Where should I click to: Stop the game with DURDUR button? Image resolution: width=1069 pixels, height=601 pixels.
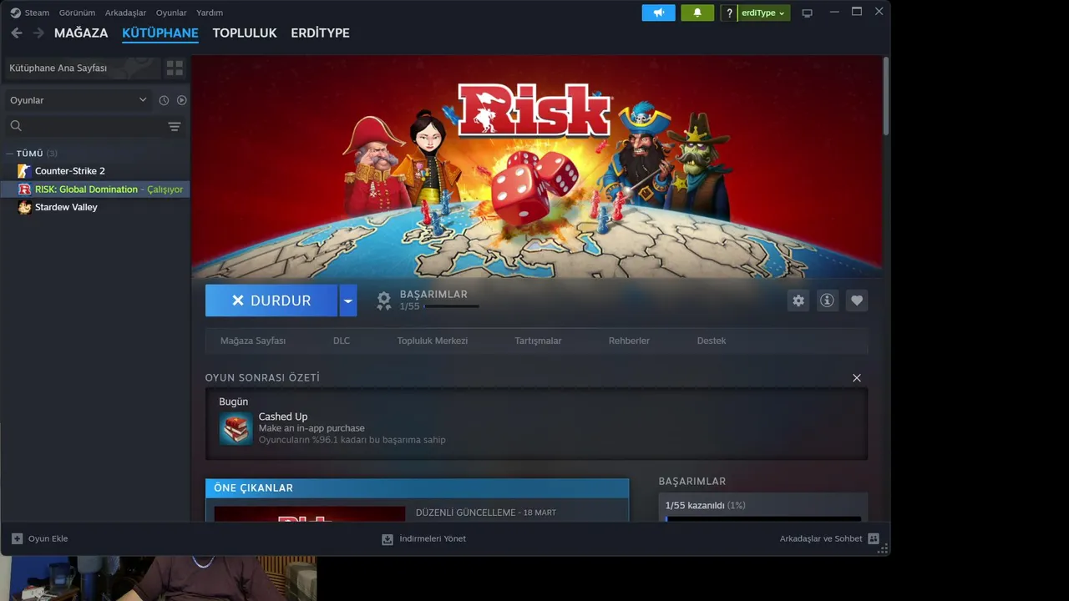pos(271,300)
